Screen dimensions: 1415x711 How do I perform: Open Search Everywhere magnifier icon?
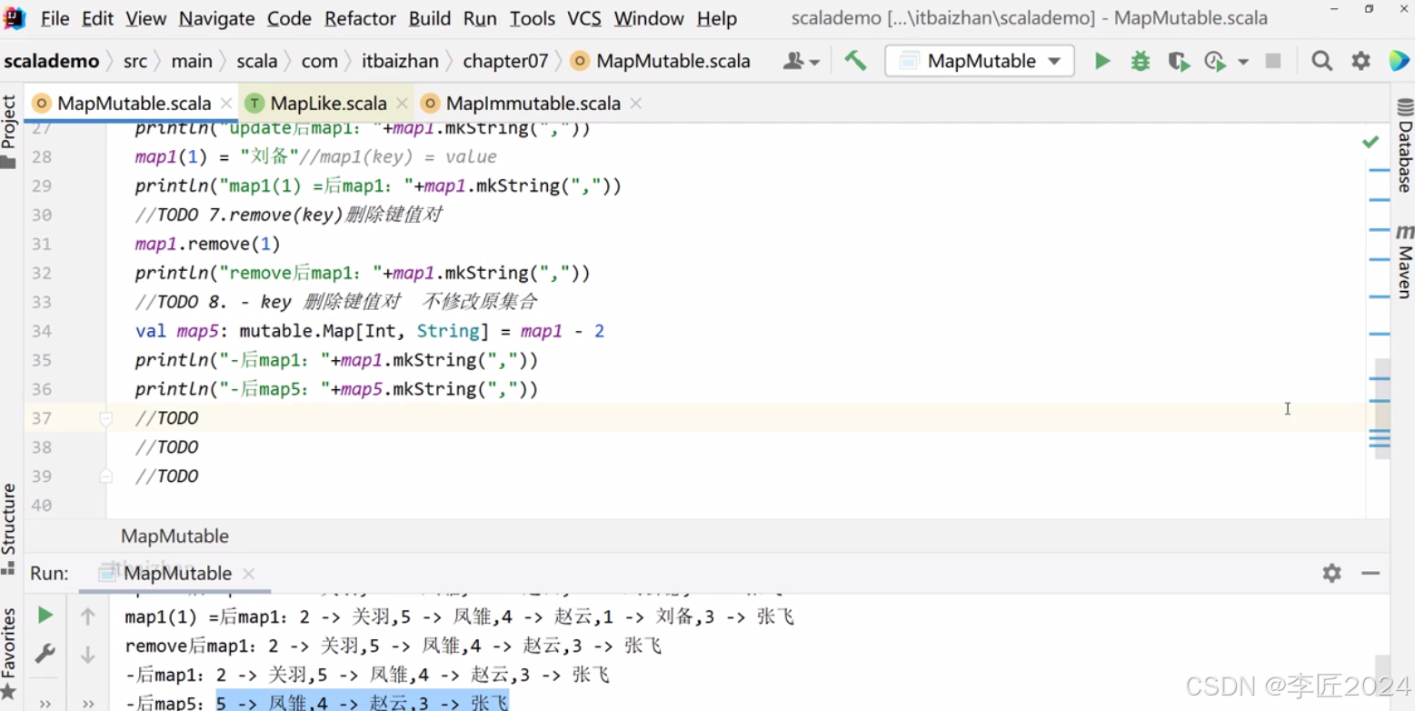[x=1322, y=61]
